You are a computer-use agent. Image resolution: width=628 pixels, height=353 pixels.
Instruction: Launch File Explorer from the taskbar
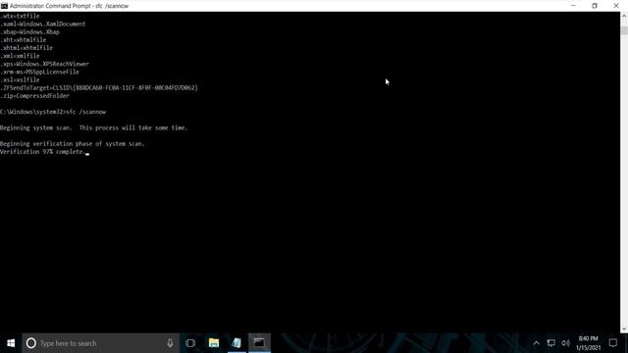pos(214,343)
